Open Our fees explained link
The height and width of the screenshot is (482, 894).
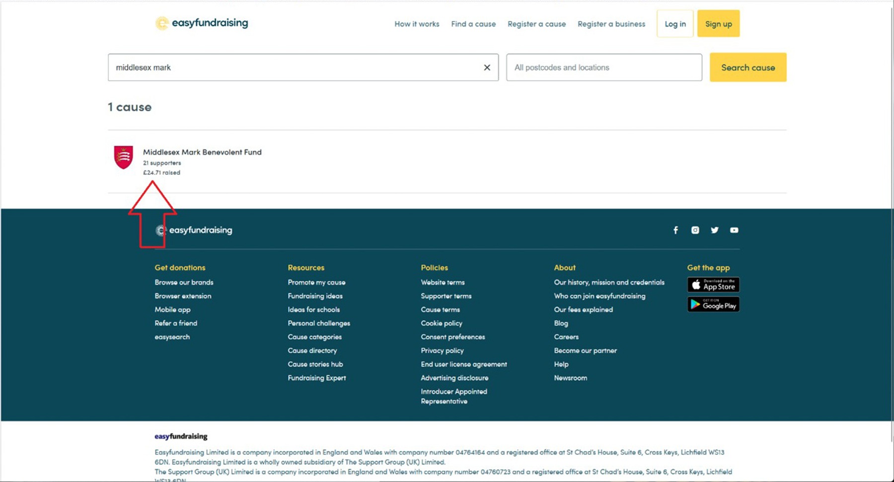(583, 310)
